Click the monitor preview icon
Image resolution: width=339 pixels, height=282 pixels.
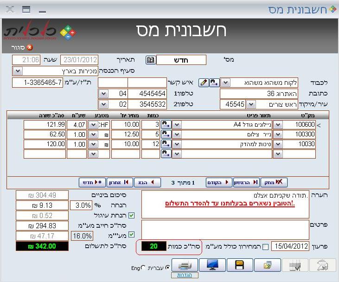click(x=212, y=265)
